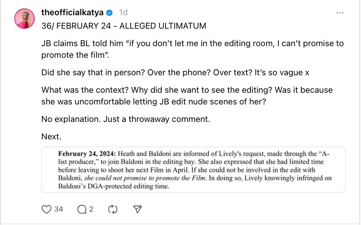Repost this thread using the repost icon

click(113, 209)
